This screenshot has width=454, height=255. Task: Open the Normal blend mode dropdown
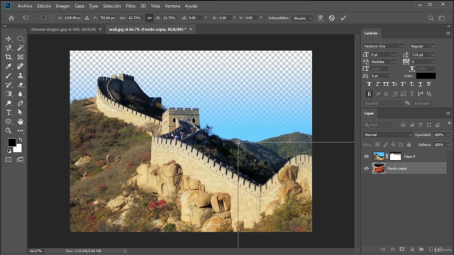tap(387, 135)
